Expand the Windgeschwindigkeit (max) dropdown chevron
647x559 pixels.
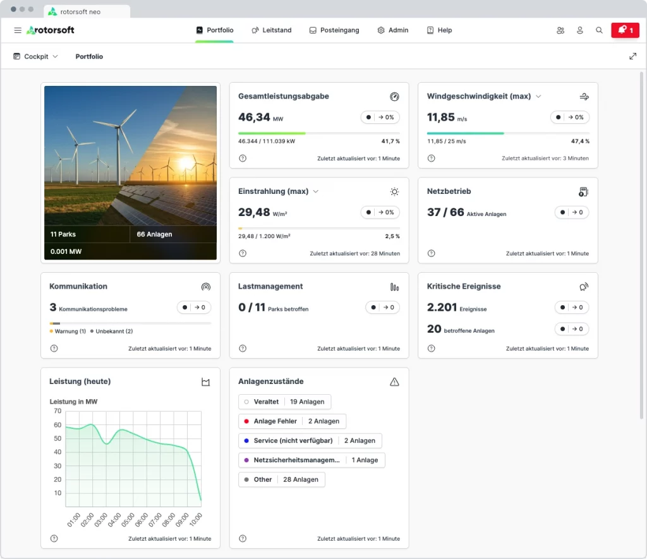tap(538, 97)
